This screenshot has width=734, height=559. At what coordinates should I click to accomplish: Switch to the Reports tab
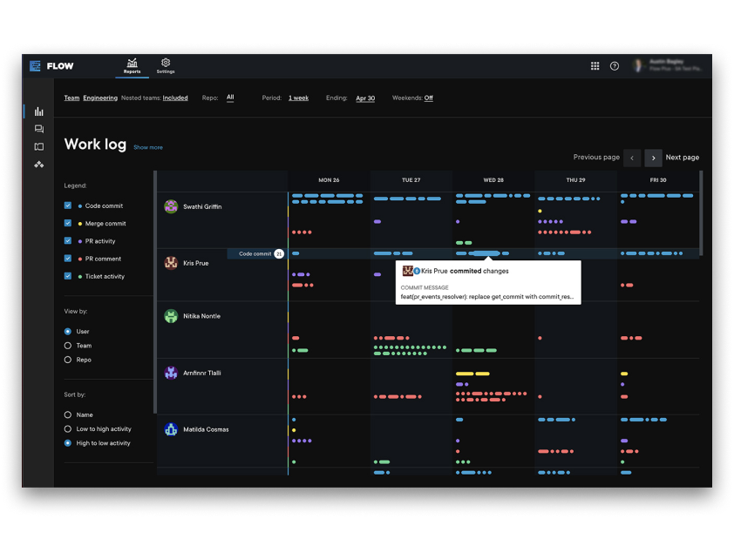pos(132,66)
